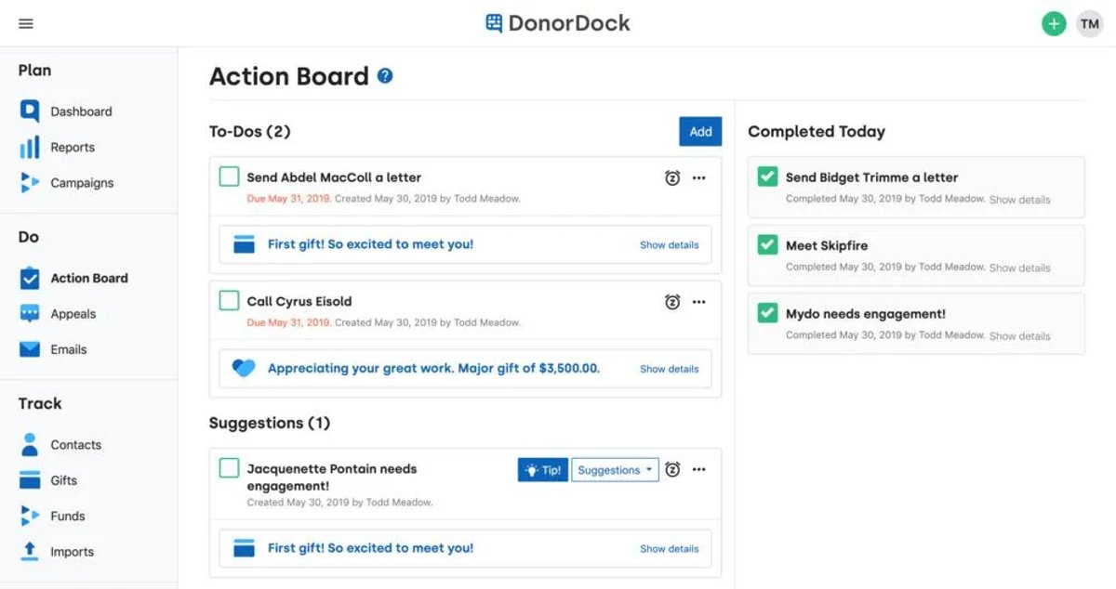The height and width of the screenshot is (589, 1116).
Task: Click the Emails envelope icon
Action: [x=30, y=349]
